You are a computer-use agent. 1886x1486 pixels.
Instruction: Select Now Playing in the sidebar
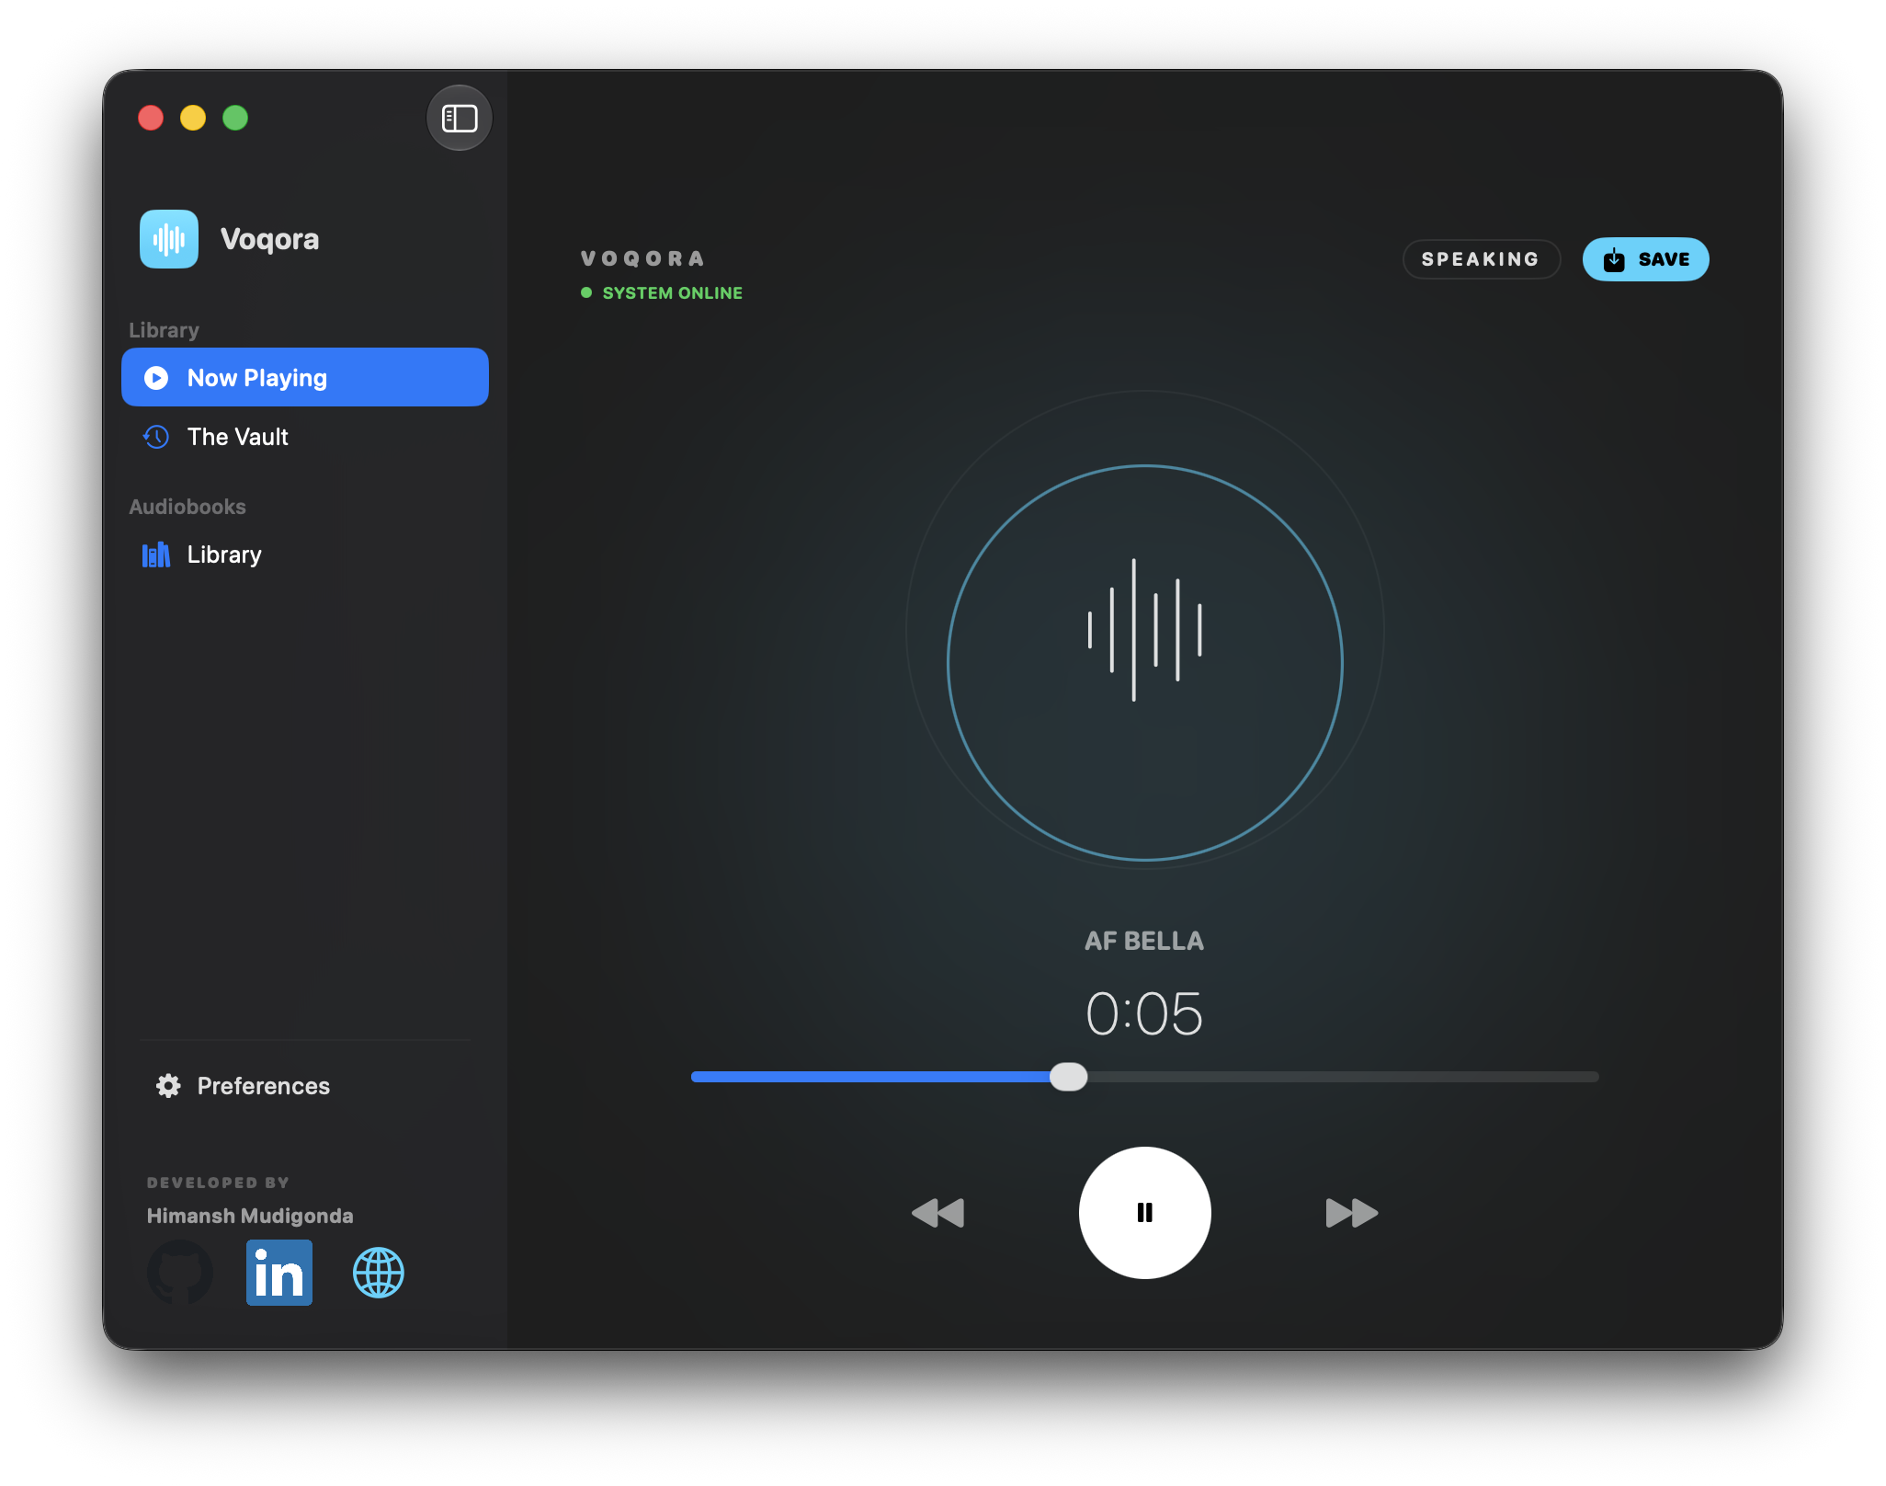305,377
